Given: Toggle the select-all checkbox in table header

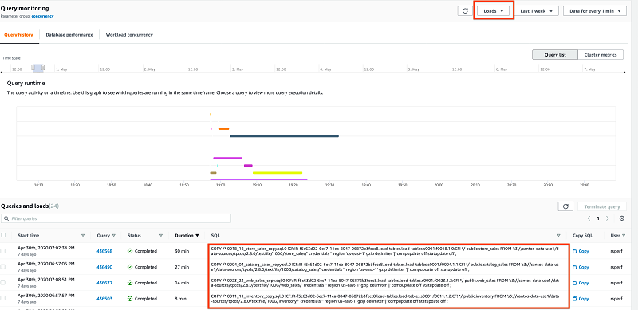Looking at the screenshot, I should tap(3, 235).
